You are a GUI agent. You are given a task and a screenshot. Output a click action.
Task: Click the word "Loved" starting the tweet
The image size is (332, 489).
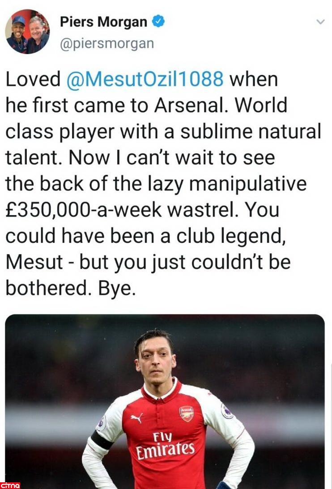coord(33,79)
